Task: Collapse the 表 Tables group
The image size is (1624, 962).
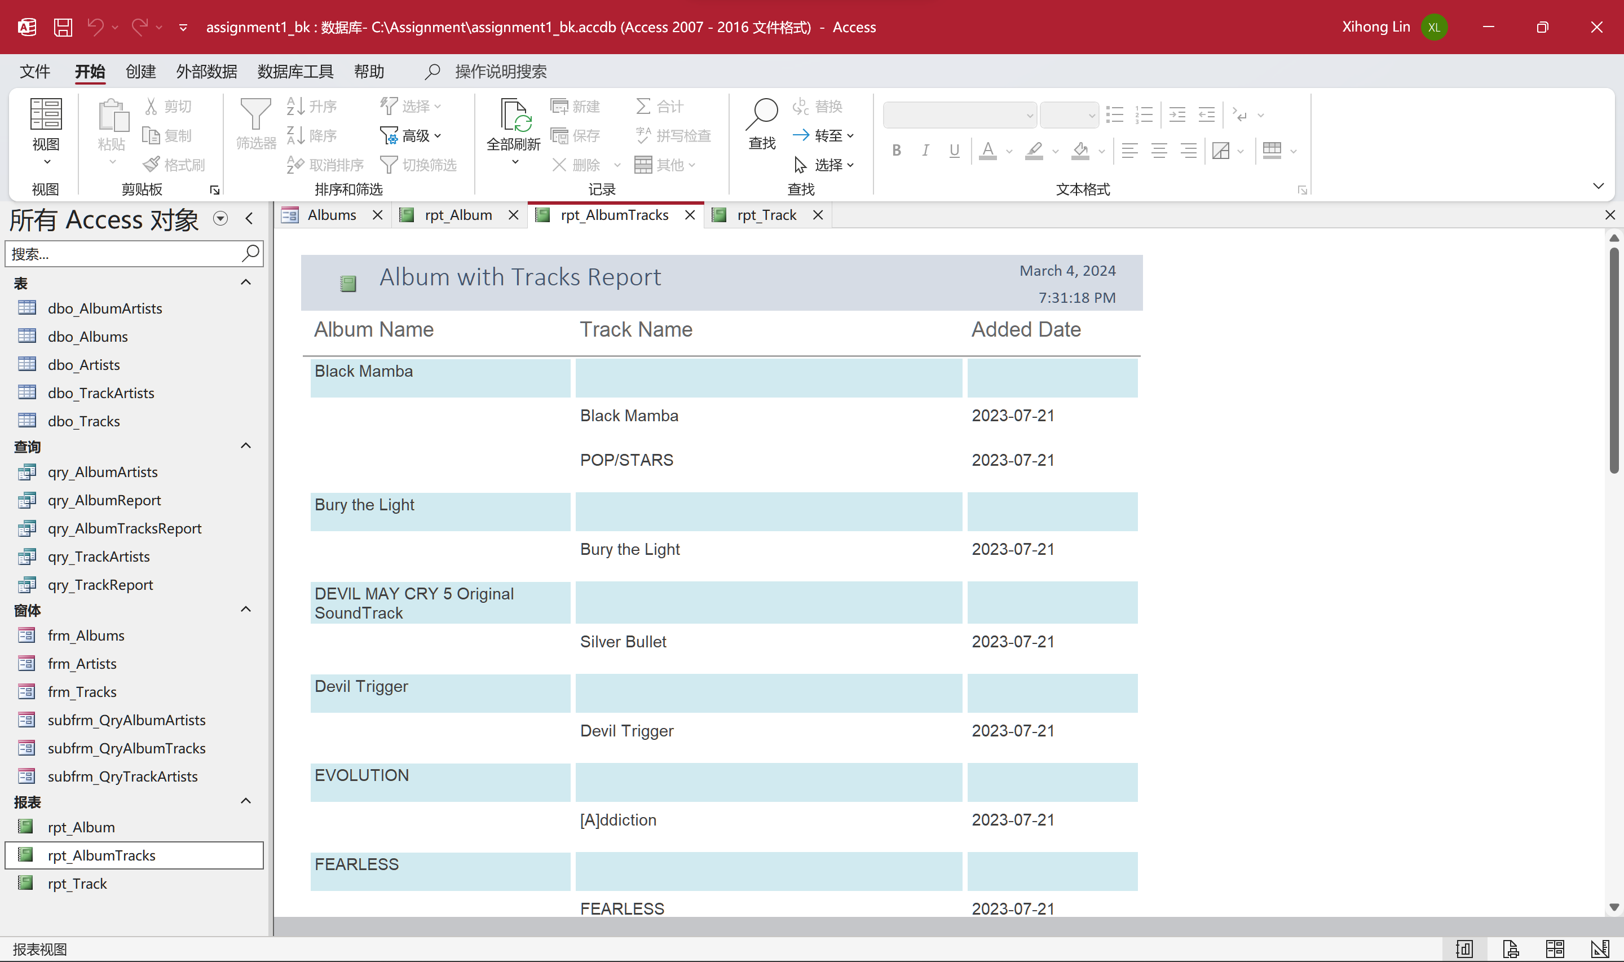Action: 246,282
